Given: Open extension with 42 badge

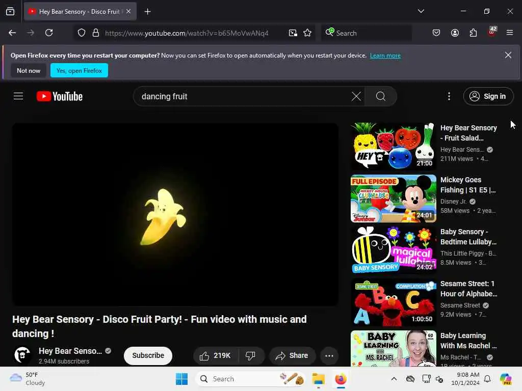Looking at the screenshot, I should pyautogui.click(x=492, y=32).
